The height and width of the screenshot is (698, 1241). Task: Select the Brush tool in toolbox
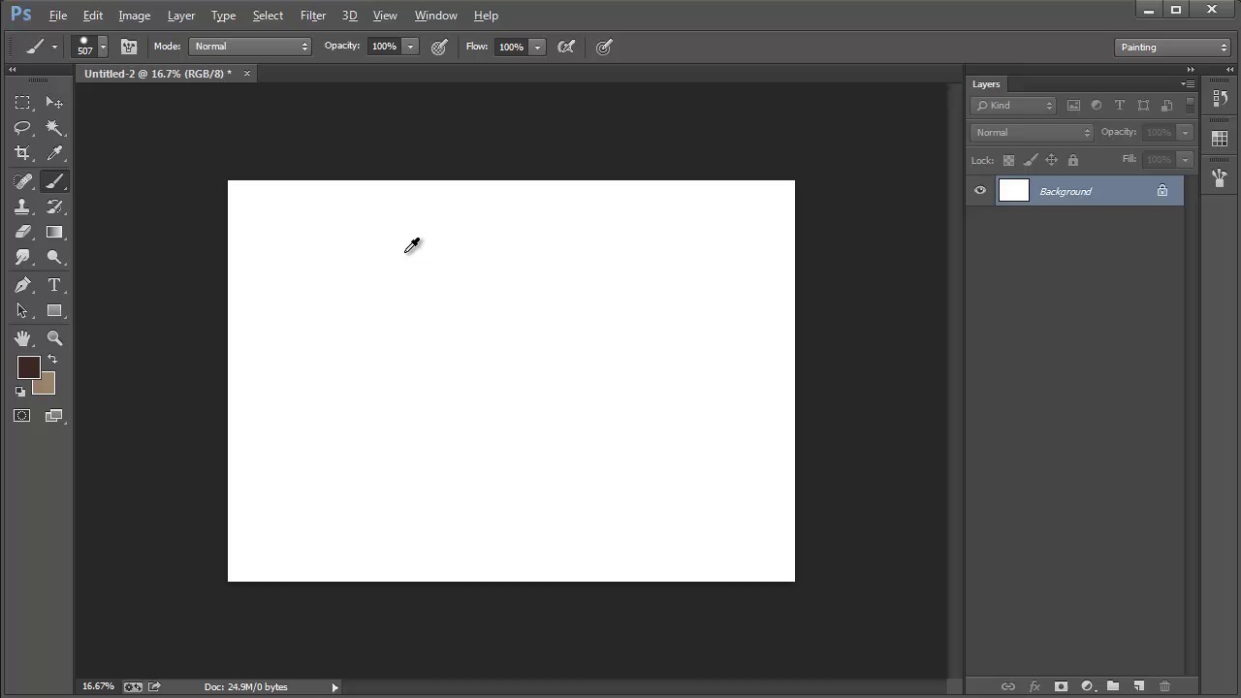[54, 181]
